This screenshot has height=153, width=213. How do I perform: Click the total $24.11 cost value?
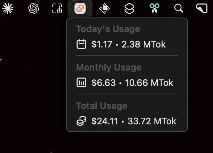point(105,121)
